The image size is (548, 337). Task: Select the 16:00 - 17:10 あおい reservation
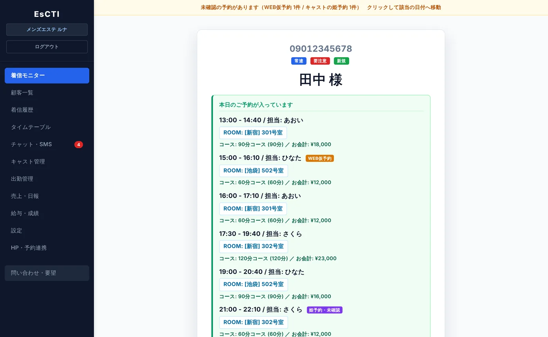[260, 196]
